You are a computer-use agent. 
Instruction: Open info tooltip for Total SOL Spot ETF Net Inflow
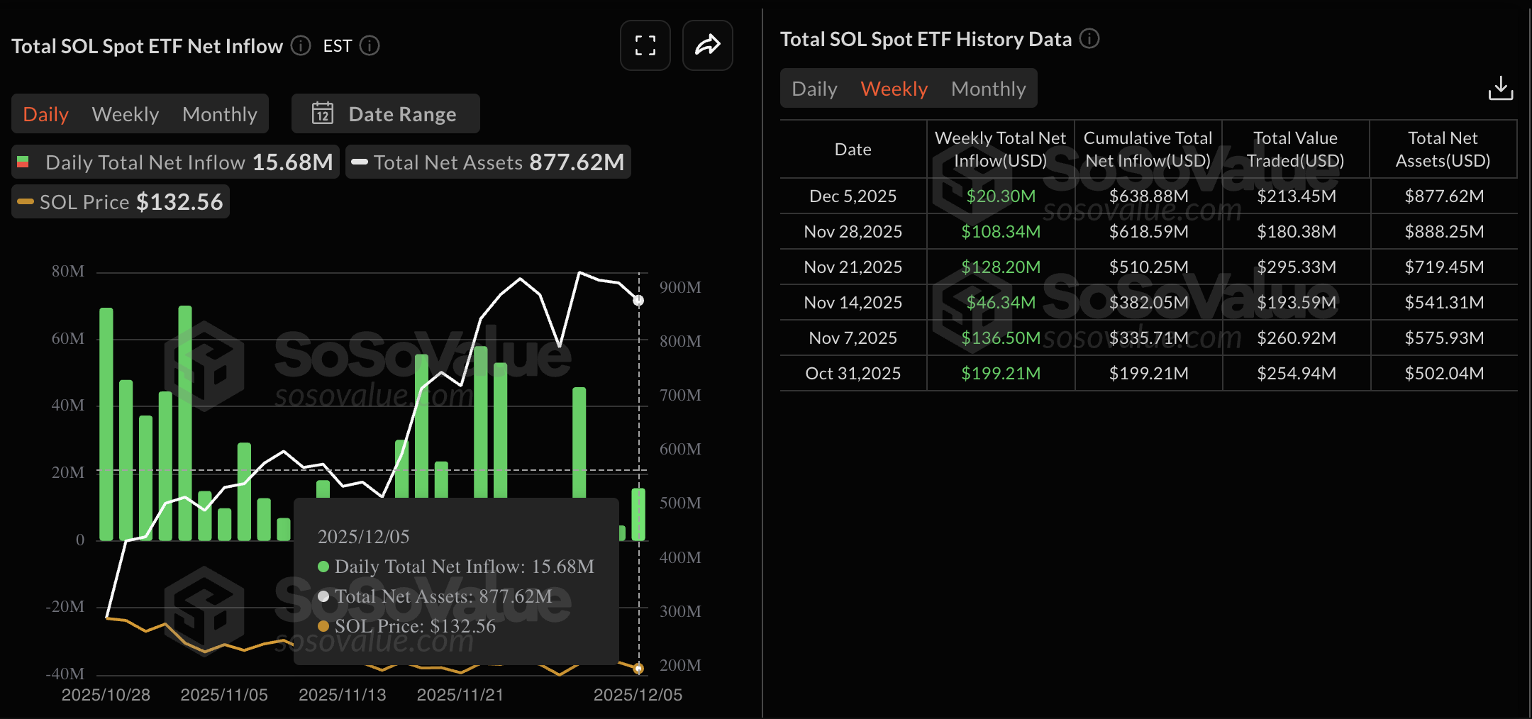click(x=300, y=45)
